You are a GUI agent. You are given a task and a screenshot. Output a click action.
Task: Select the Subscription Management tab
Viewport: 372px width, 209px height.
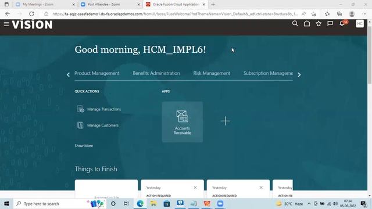pyautogui.click(x=268, y=73)
